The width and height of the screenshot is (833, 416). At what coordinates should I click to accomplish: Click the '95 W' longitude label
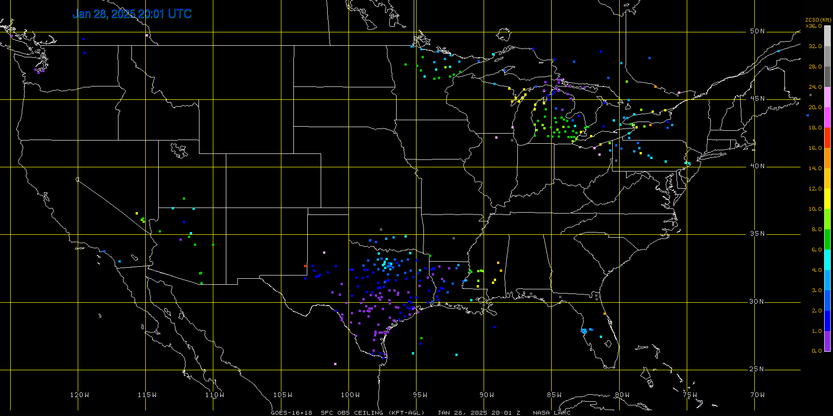pyautogui.click(x=420, y=395)
